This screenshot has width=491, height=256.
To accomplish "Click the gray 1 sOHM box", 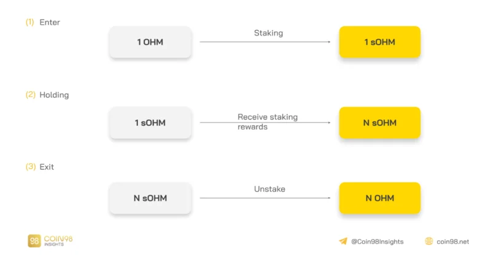I will coord(150,122).
